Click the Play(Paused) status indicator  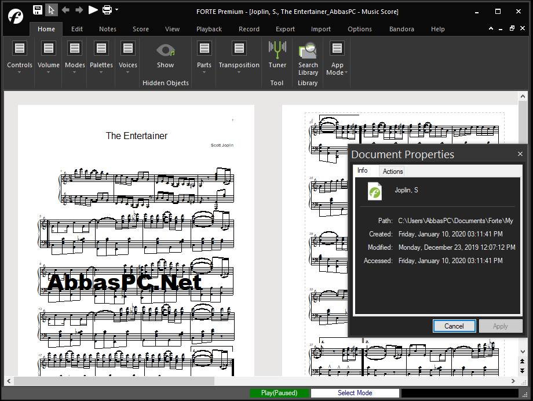pos(279,393)
